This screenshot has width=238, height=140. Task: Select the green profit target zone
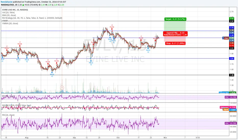point(175,26)
